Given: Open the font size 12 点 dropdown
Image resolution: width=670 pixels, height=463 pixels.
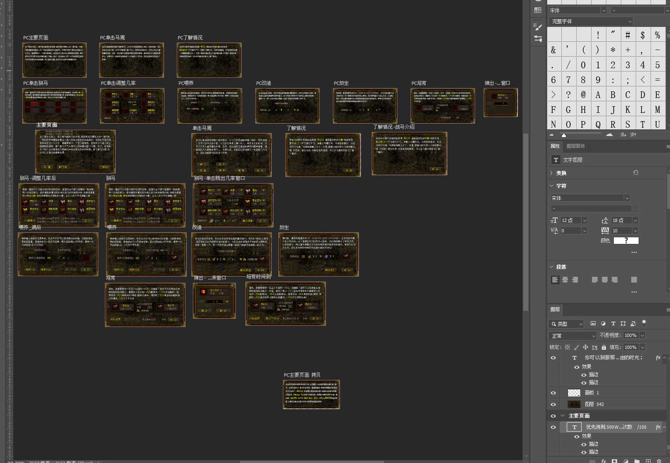Looking at the screenshot, I should coord(584,220).
